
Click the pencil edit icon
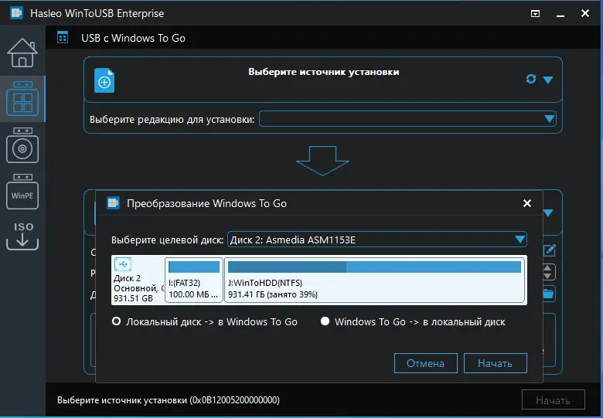[x=549, y=250]
